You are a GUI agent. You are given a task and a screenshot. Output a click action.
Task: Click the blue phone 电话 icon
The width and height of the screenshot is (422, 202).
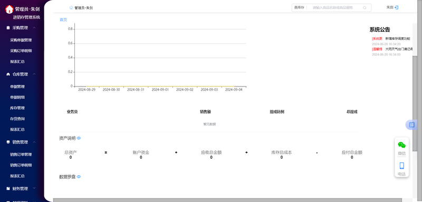[x=402, y=166]
